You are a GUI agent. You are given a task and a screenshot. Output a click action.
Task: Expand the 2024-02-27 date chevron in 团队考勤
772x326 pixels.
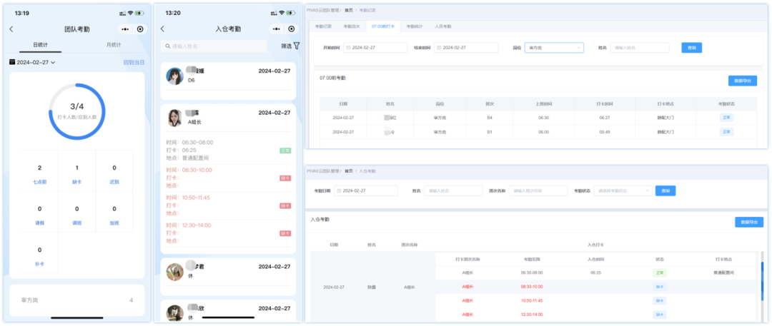tap(53, 63)
